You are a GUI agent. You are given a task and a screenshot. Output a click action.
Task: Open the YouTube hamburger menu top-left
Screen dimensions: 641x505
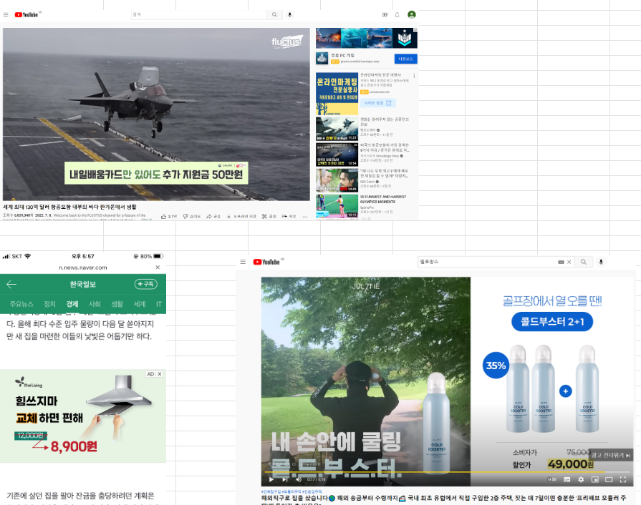pyautogui.click(x=7, y=14)
